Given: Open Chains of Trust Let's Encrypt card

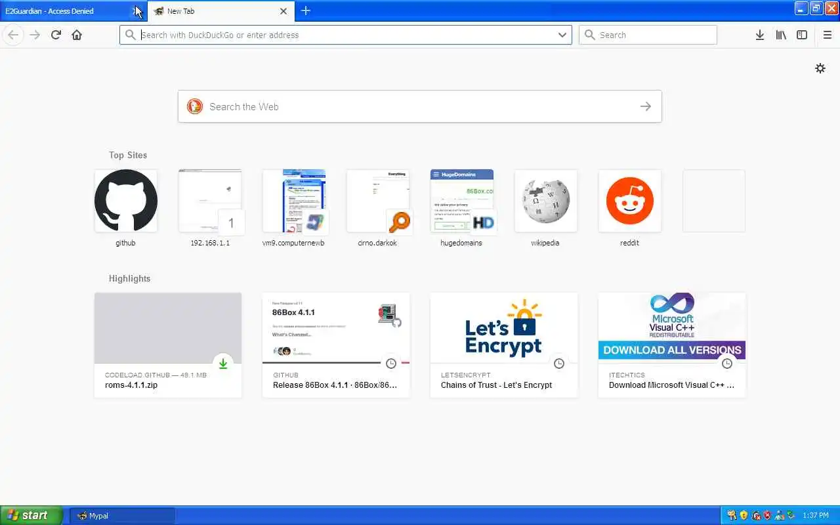Looking at the screenshot, I should pos(504,345).
